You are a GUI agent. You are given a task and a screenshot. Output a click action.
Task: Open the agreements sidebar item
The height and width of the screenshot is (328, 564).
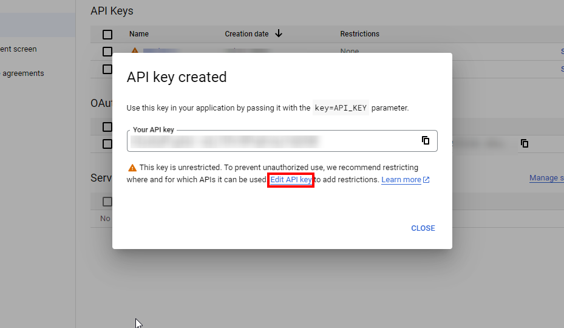(22, 73)
